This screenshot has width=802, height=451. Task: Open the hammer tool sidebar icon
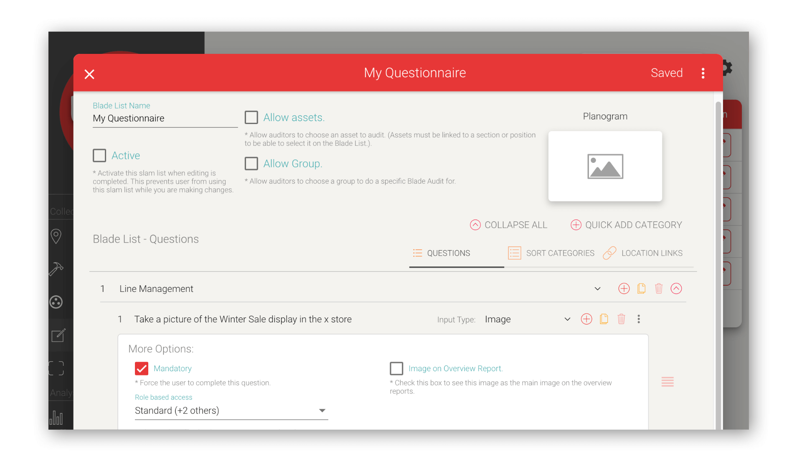(56, 269)
